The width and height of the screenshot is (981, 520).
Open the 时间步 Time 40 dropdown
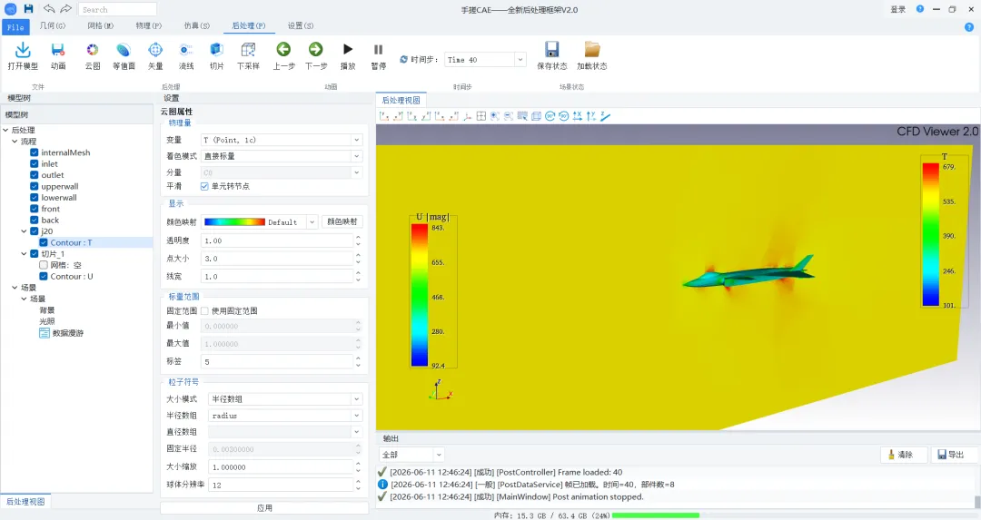click(x=485, y=59)
